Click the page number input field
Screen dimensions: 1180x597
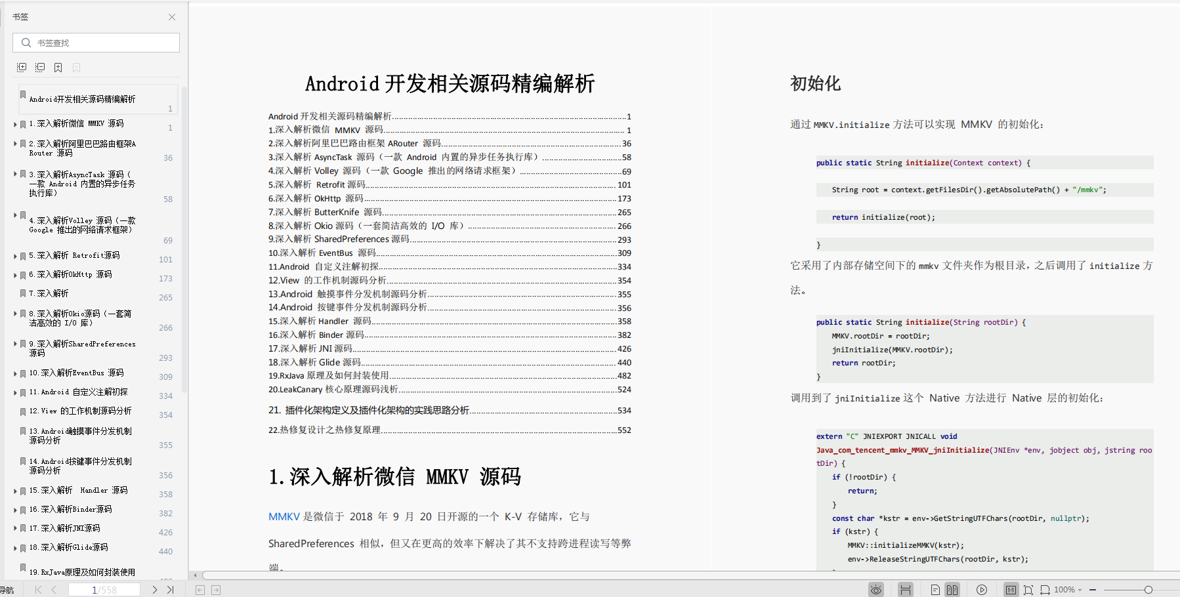tap(104, 589)
